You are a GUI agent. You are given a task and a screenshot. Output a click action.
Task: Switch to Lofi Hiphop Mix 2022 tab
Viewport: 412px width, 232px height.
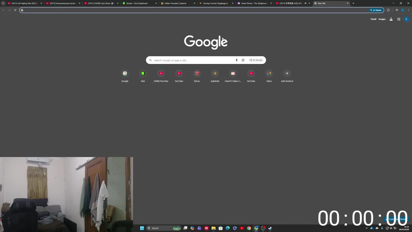point(24,3)
